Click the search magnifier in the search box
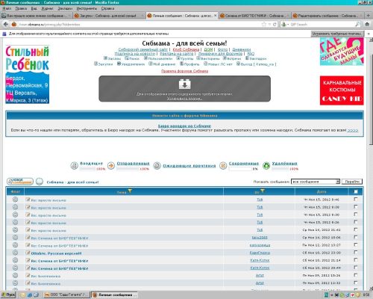 (357, 25)
